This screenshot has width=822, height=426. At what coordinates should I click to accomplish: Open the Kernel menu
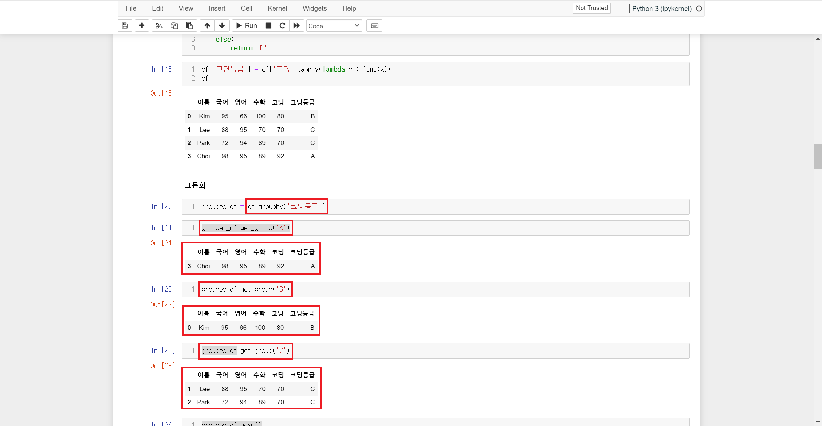pyautogui.click(x=277, y=8)
